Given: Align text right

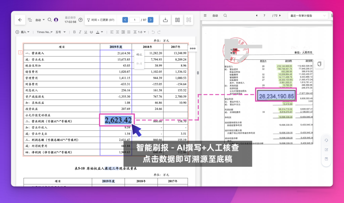Looking at the screenshot, I should (x=123, y=32).
